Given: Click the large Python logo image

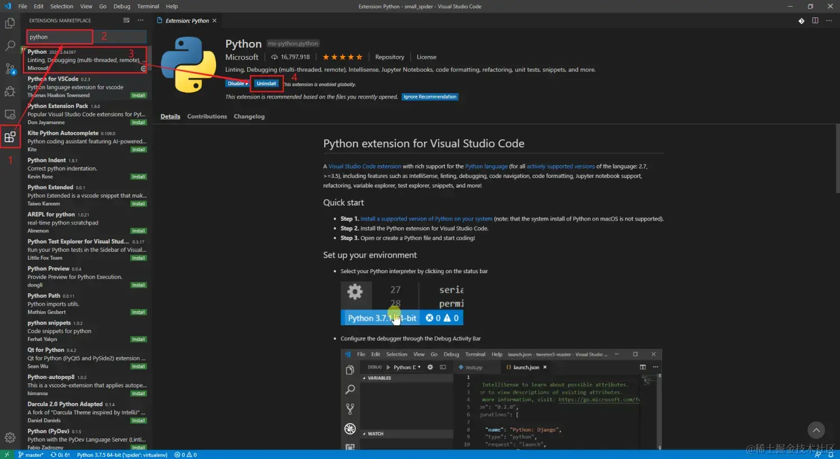Looking at the screenshot, I should (189, 65).
